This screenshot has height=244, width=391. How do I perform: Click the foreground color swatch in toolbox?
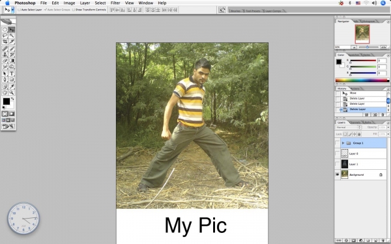7,102
